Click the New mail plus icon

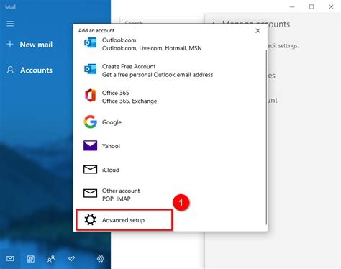[10, 44]
